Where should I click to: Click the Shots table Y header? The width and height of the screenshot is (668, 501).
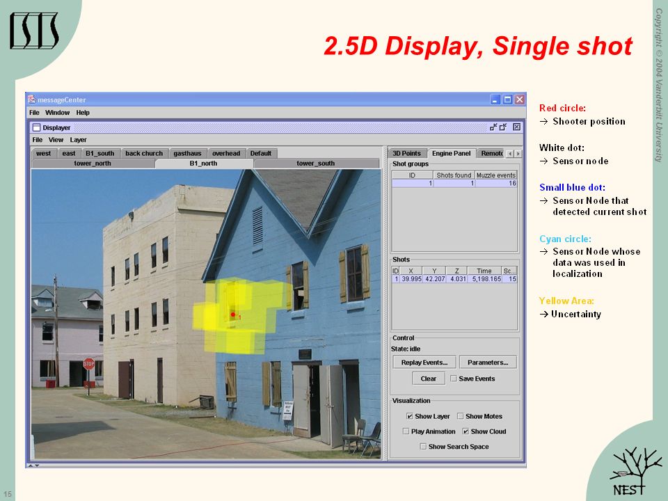[434, 271]
